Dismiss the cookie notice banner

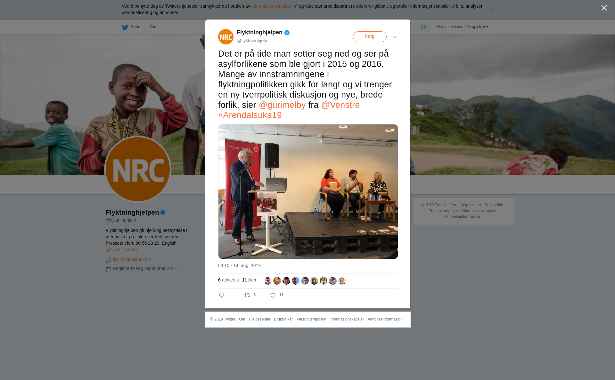tap(491, 10)
